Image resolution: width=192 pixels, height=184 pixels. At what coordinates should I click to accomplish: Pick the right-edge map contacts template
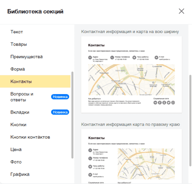click(x=132, y=156)
